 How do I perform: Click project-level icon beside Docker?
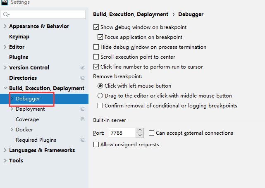(83, 130)
